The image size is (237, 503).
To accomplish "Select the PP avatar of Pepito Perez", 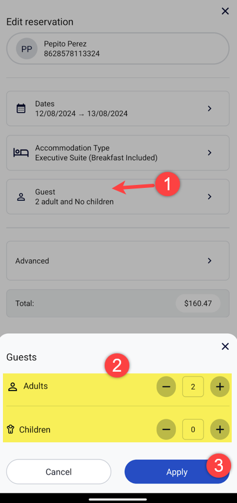I will point(27,49).
